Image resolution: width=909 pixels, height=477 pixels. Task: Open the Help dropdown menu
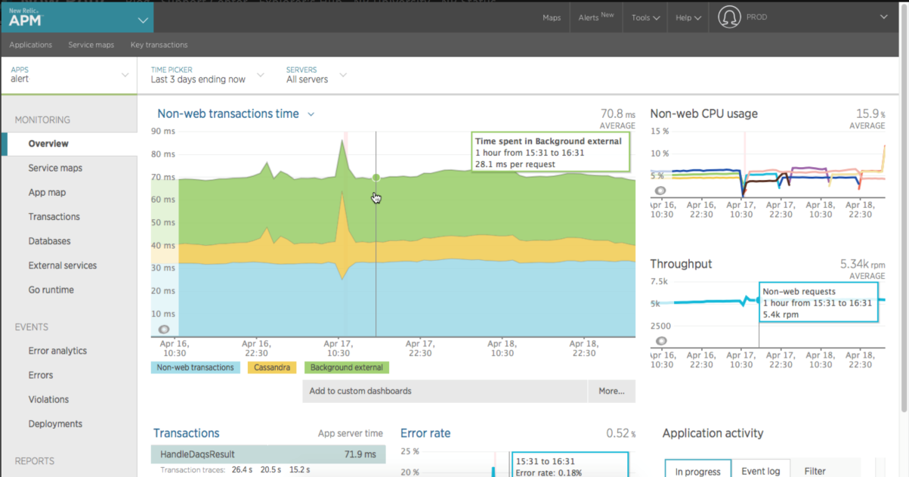coord(688,17)
